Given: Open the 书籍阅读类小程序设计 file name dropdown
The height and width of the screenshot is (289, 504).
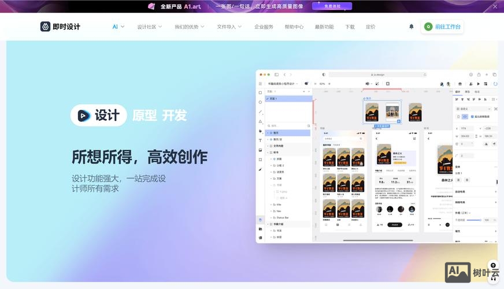Looking at the screenshot, I should [x=283, y=84].
